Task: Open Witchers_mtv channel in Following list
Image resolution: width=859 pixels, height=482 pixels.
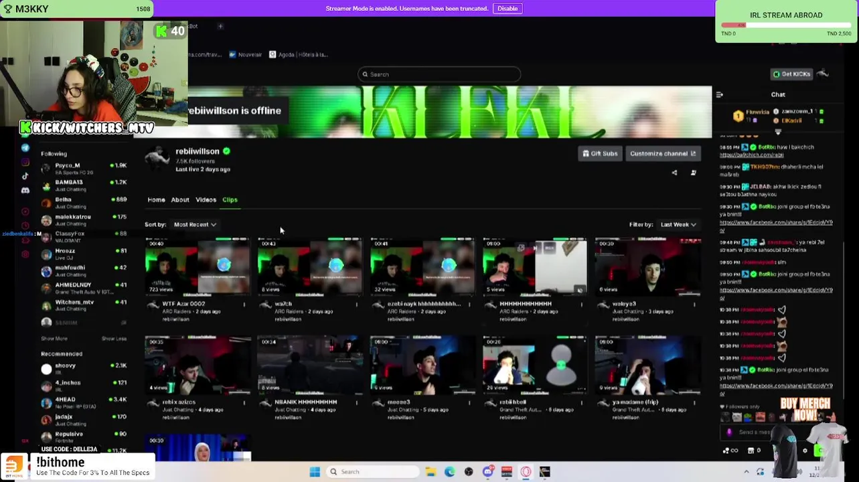Action: (x=84, y=305)
